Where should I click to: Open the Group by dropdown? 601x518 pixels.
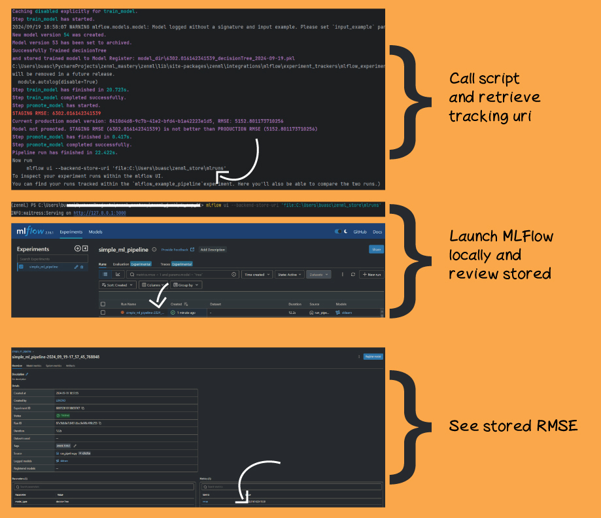click(186, 285)
